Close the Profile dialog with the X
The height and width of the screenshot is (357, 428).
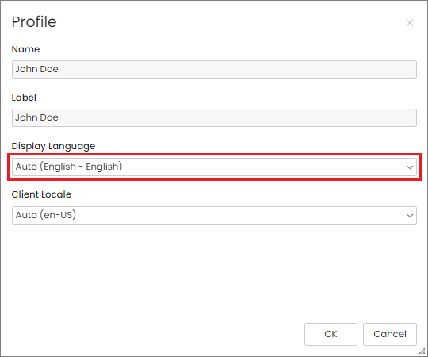pos(410,22)
